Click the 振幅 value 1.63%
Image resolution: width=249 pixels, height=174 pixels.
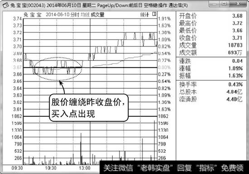pyautogui.click(x=235, y=76)
